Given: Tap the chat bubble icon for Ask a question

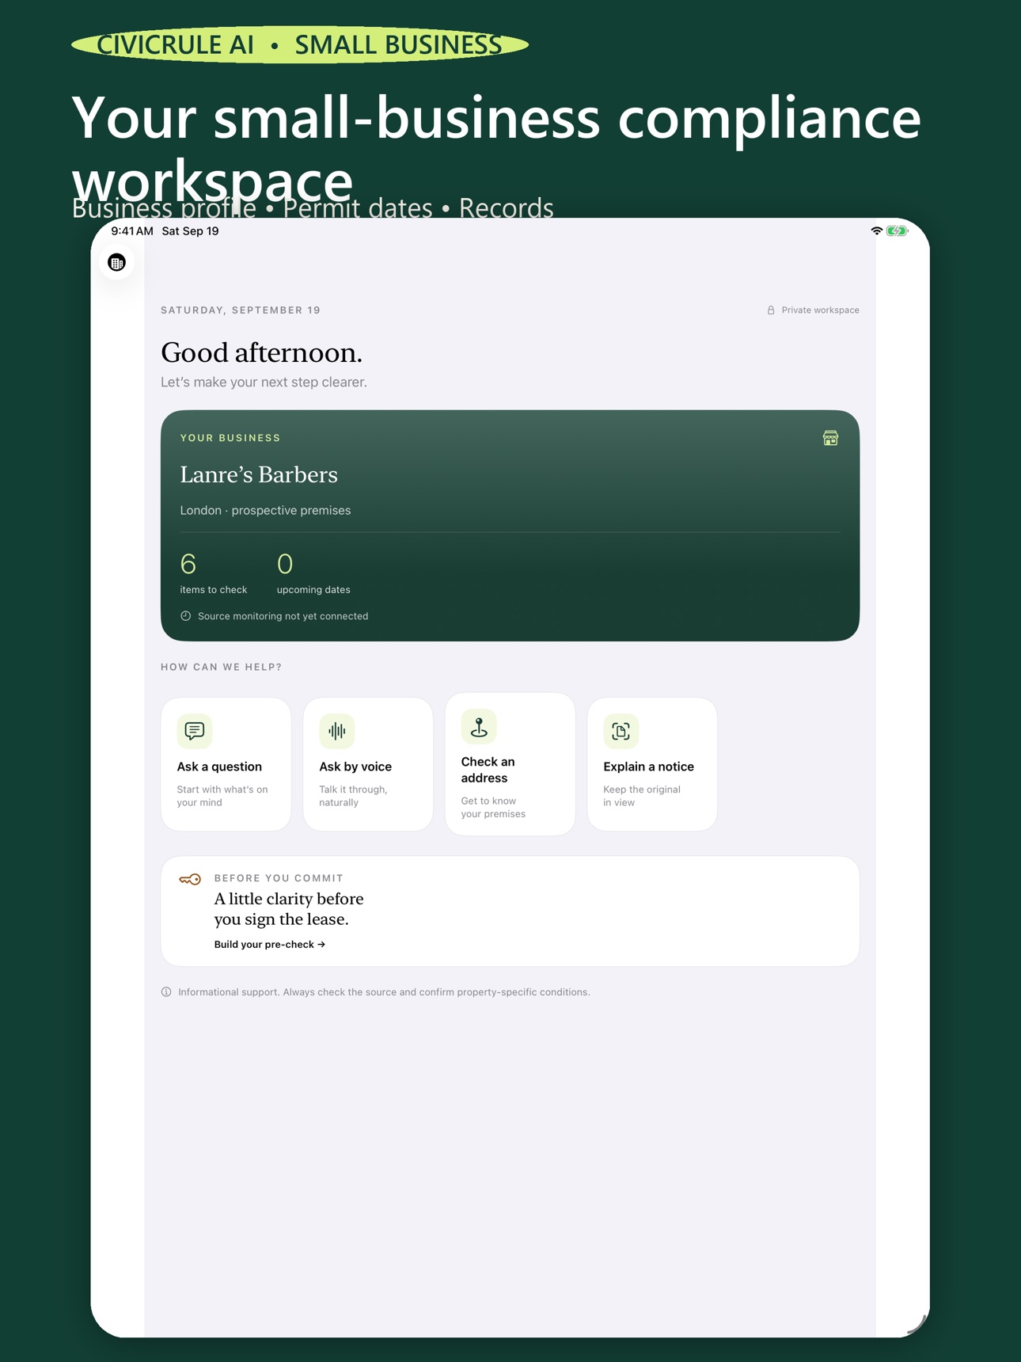Looking at the screenshot, I should (195, 731).
